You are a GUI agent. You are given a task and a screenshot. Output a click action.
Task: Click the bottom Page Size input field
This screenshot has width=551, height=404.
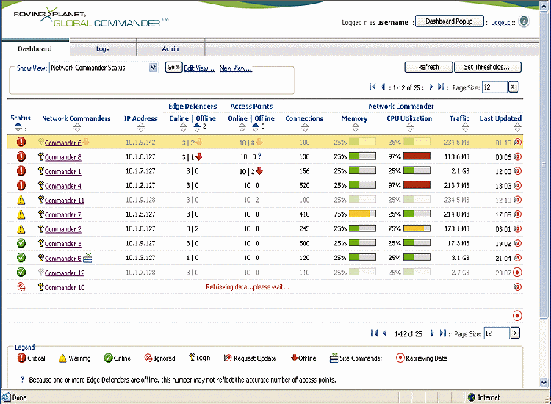pyautogui.click(x=497, y=333)
